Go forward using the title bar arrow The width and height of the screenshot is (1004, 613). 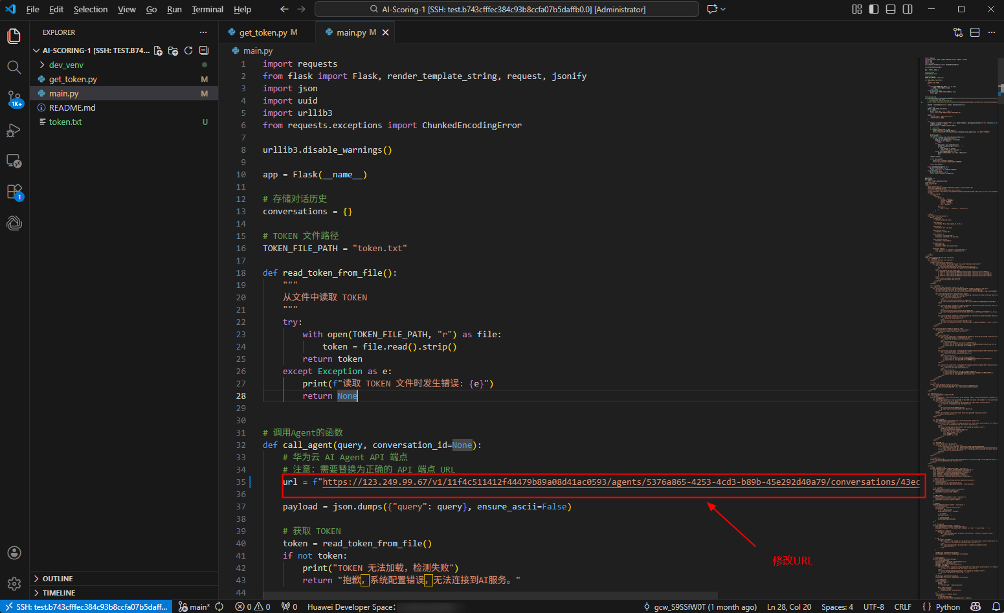click(x=301, y=9)
